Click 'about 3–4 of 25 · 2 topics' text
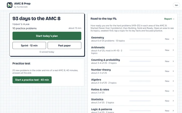 (104, 63)
